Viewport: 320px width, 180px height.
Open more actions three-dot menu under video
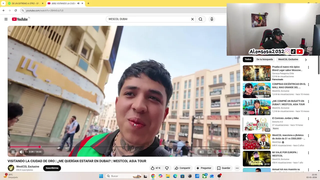tap(237, 168)
